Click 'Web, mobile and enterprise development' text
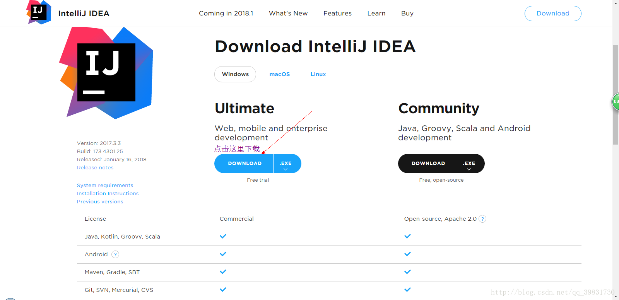Screen dimensions: 619x300 [x=271, y=133]
